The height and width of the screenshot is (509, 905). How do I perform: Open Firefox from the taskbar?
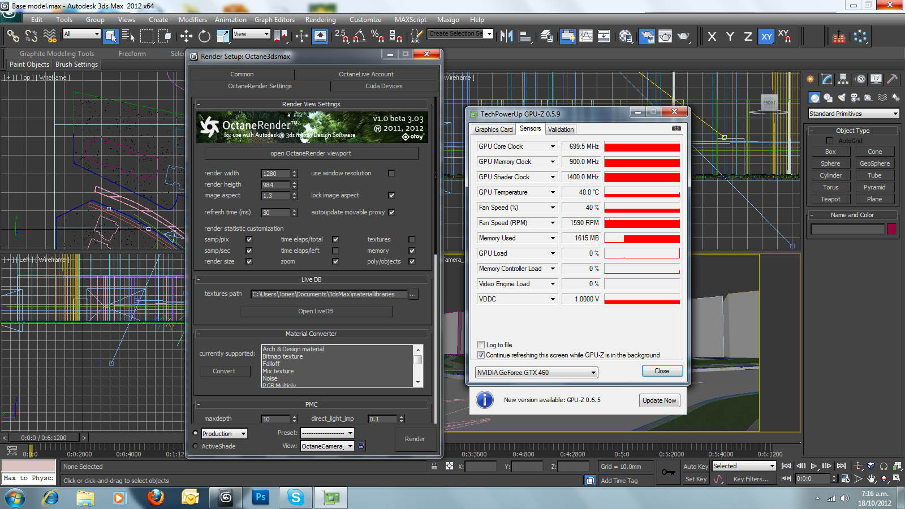coord(156,498)
